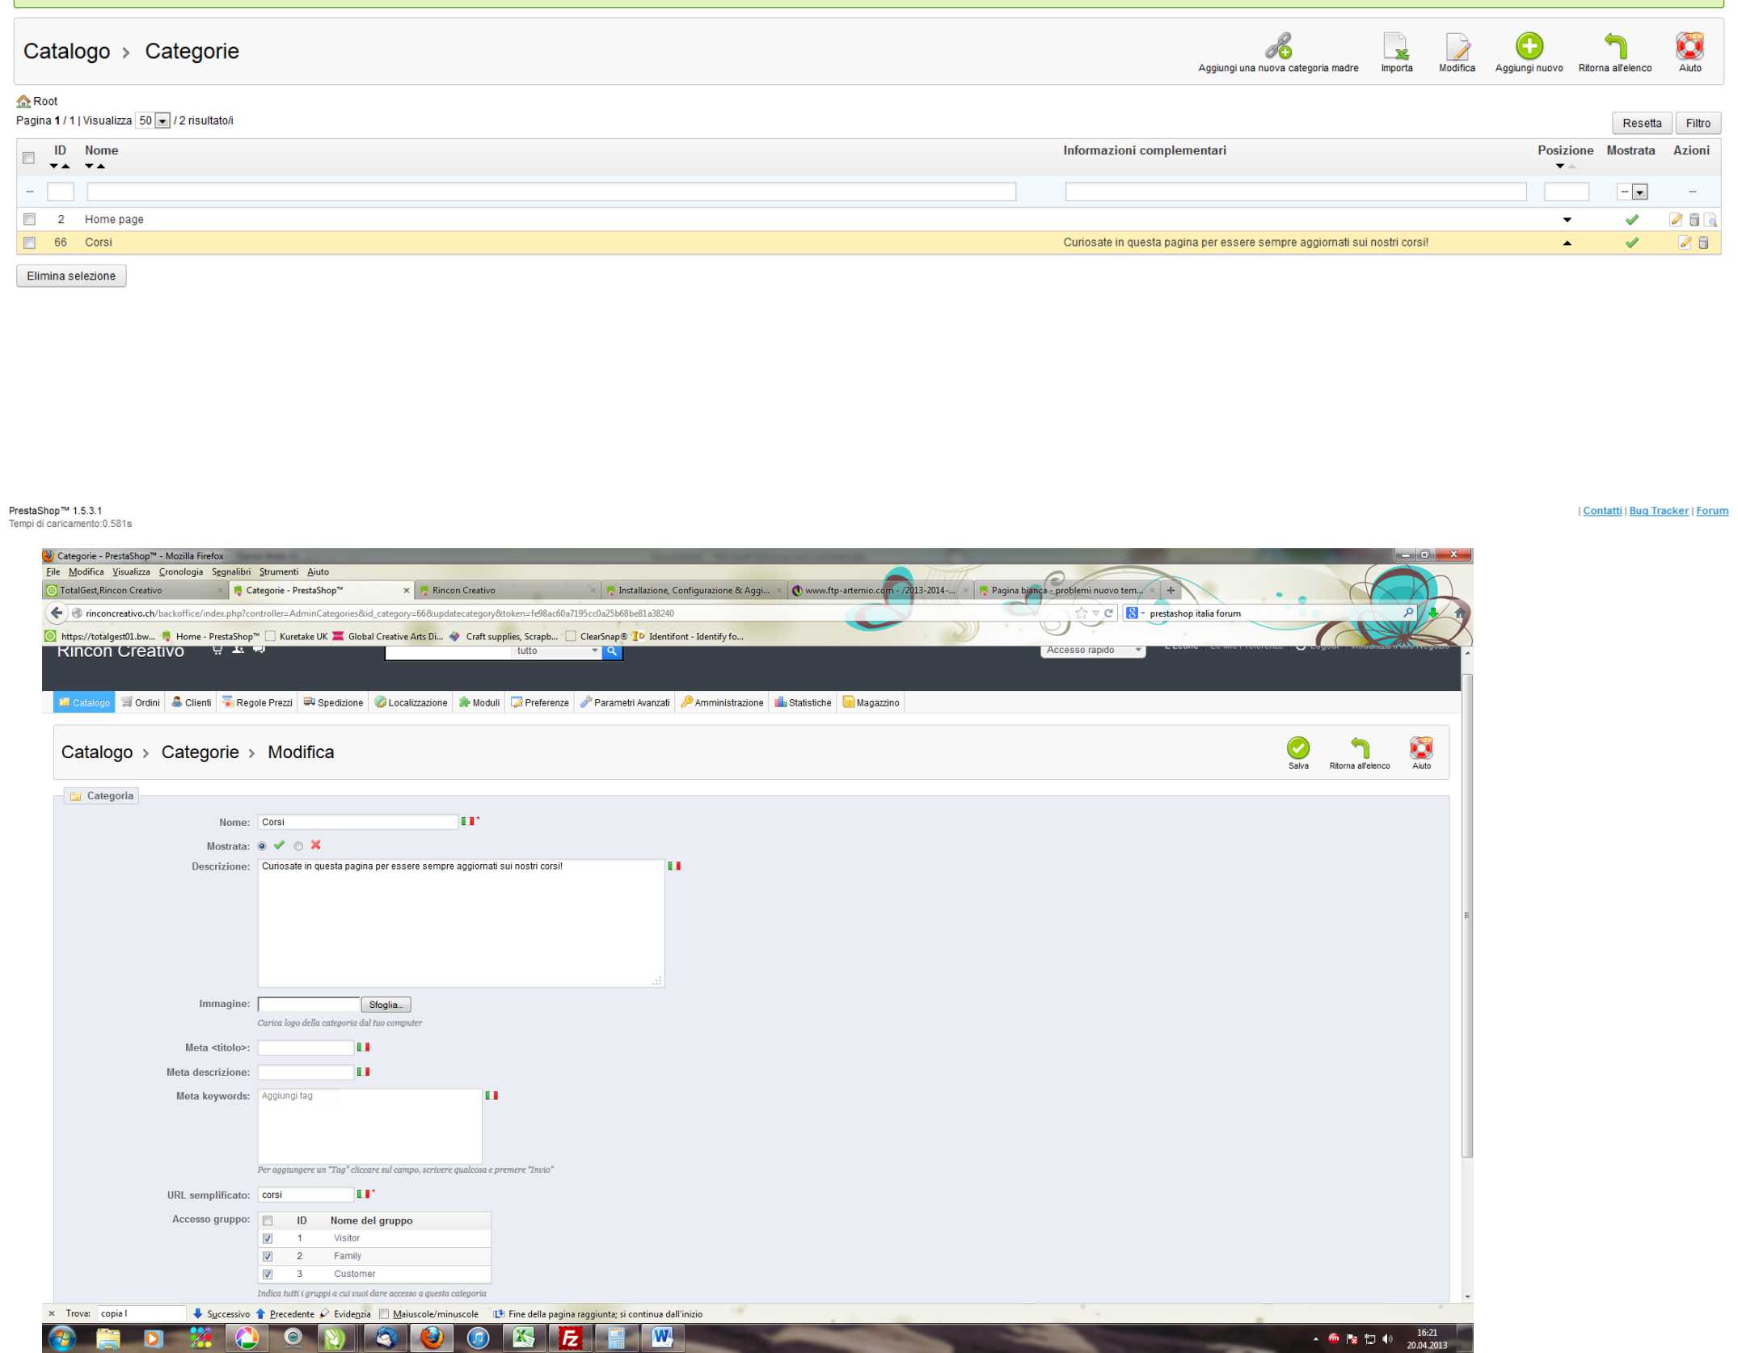Click Ritorna all'elenco arrow in category list
Screen dimensions: 1738x1353
point(1614,47)
